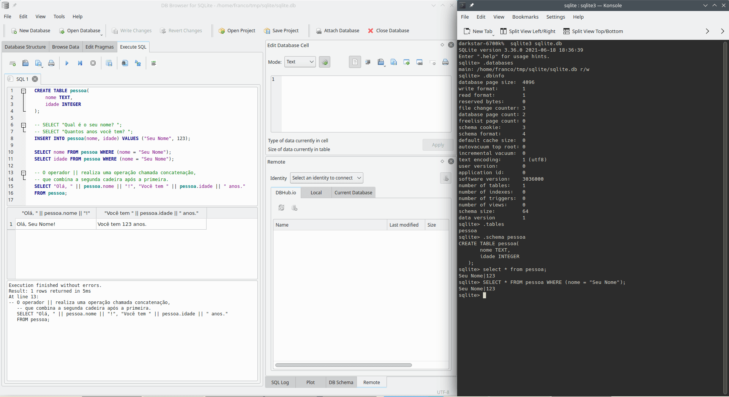The image size is (729, 397).
Task: Float the Edit Database Cell panel
Action: click(442, 45)
